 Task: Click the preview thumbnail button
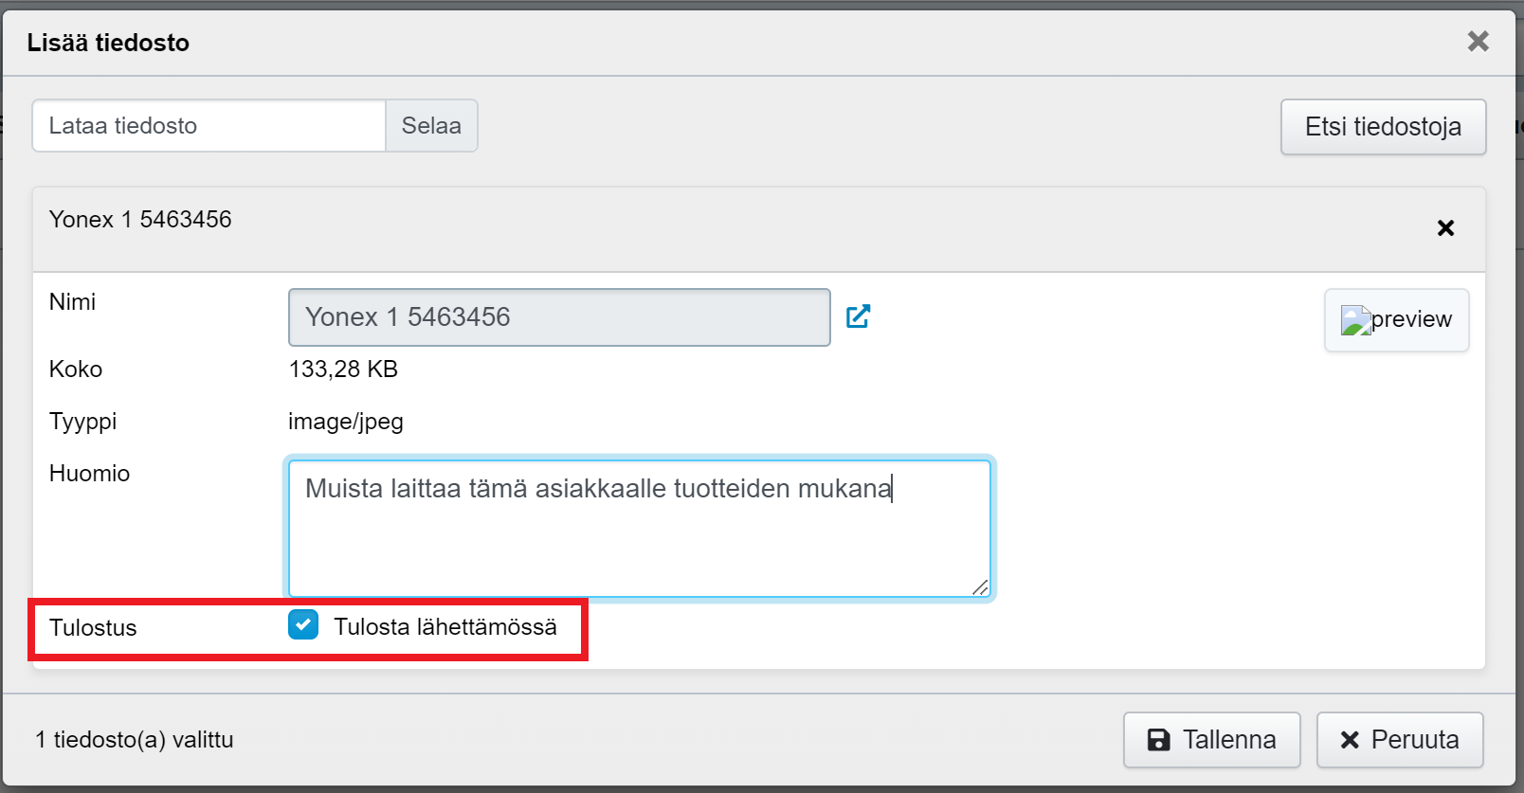(x=1396, y=320)
